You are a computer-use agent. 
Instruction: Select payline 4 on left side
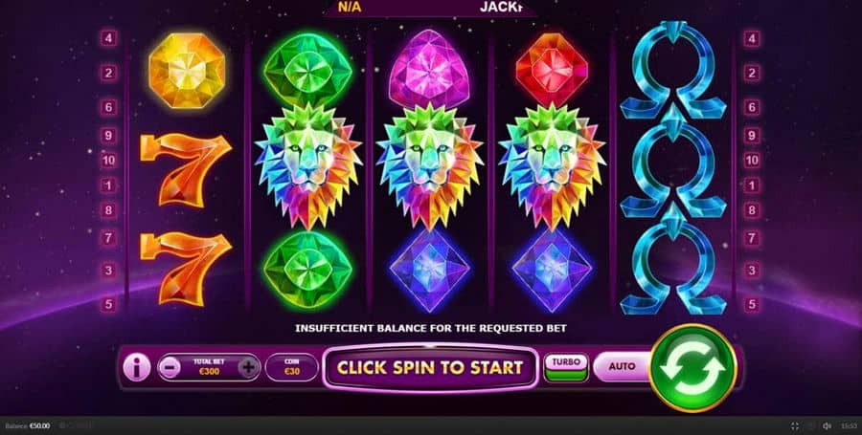(x=108, y=38)
